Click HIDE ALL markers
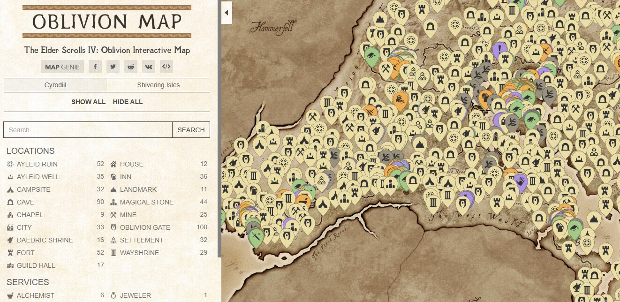The width and height of the screenshot is (620, 302). (x=128, y=102)
